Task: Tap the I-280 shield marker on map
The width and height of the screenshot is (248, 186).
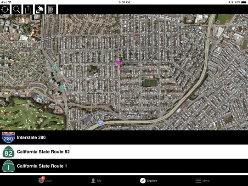Action: [100, 124]
